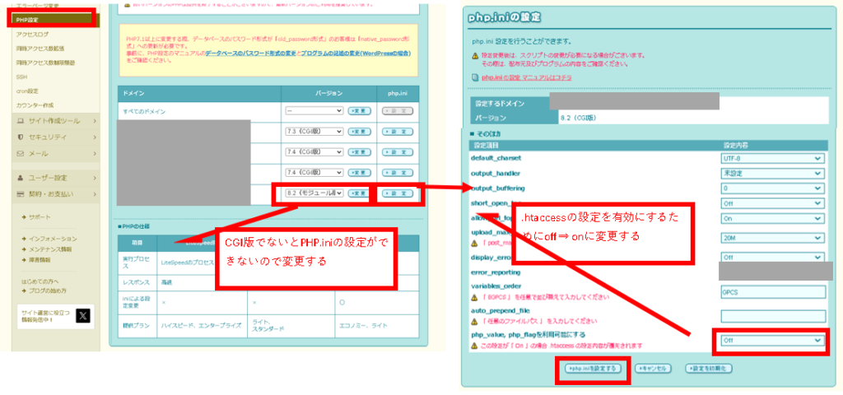Expand the default_charset UTF-8 dropdown
The height and width of the screenshot is (395, 843).
(x=771, y=158)
